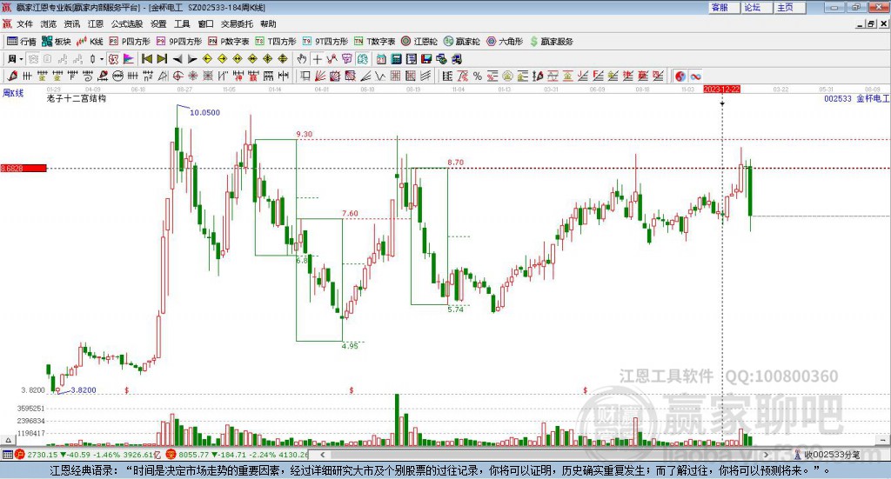Click the 客服 customer service button

[x=724, y=7]
